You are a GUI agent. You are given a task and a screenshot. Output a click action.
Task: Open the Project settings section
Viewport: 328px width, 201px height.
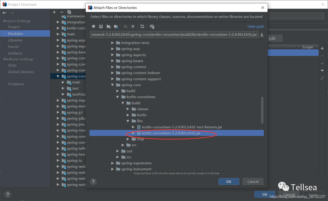pos(14,27)
